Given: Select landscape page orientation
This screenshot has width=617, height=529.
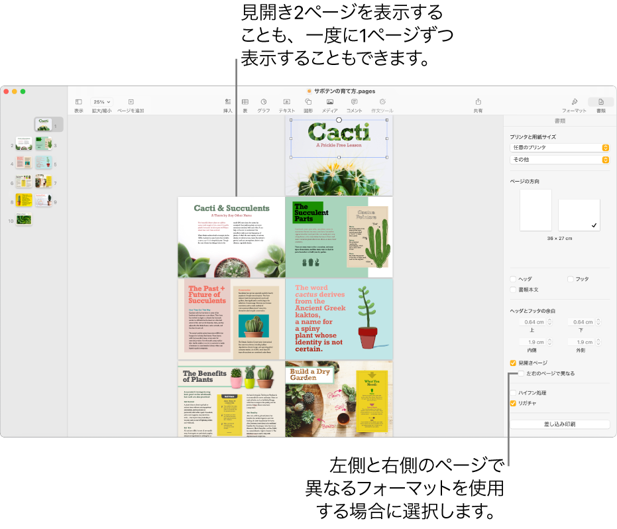Looking at the screenshot, I should (x=579, y=215).
